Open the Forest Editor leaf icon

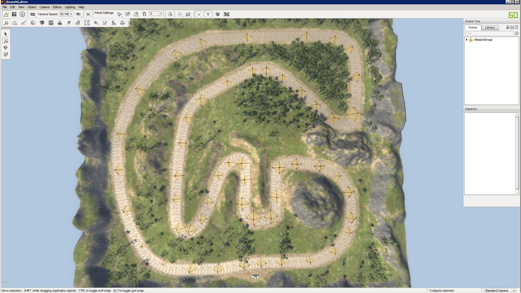coord(69,23)
